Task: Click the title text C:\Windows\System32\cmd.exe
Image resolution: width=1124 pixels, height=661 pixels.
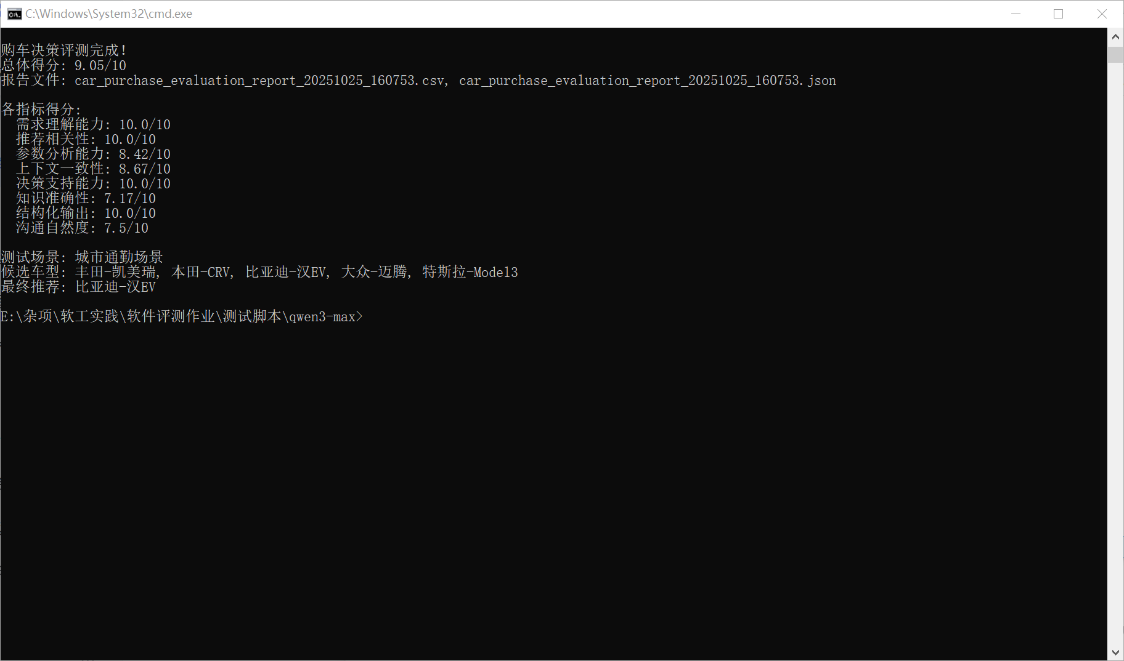Action: click(108, 14)
